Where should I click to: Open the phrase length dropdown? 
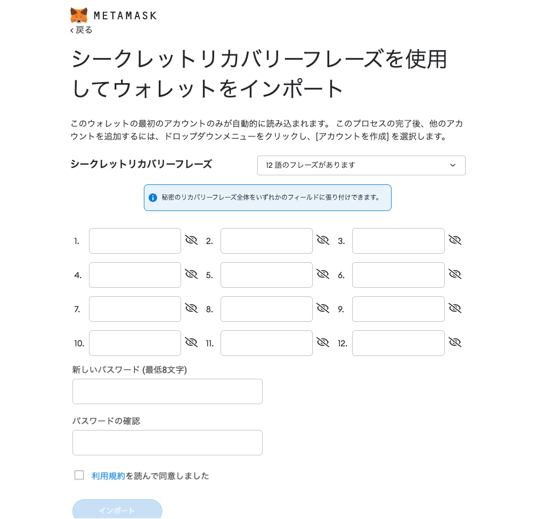coord(361,165)
